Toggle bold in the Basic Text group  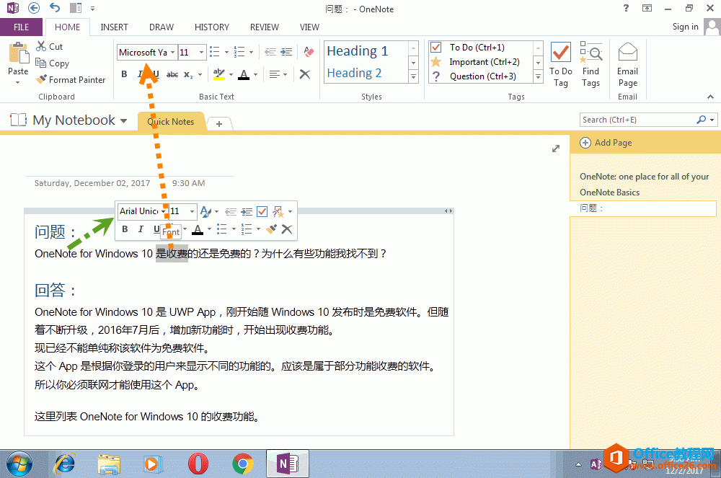click(x=124, y=74)
